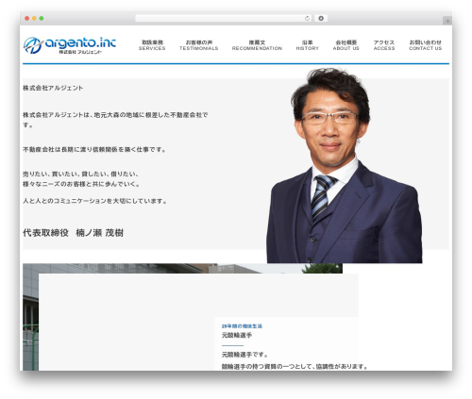The height and width of the screenshot is (399, 472).
Task: Minimize the window with yellow button
Action: 34,18
